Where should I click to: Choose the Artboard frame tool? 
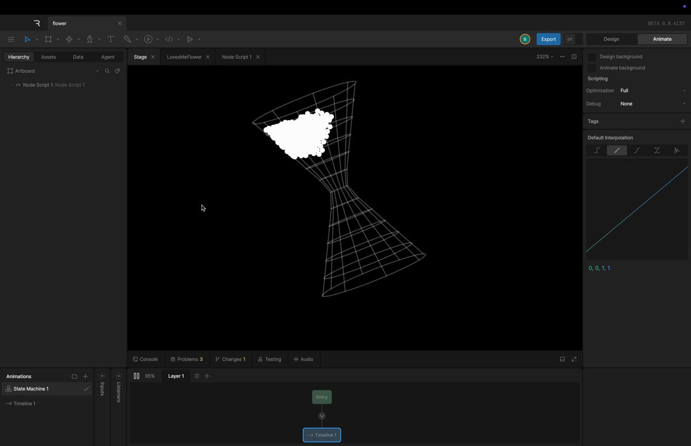(48, 39)
